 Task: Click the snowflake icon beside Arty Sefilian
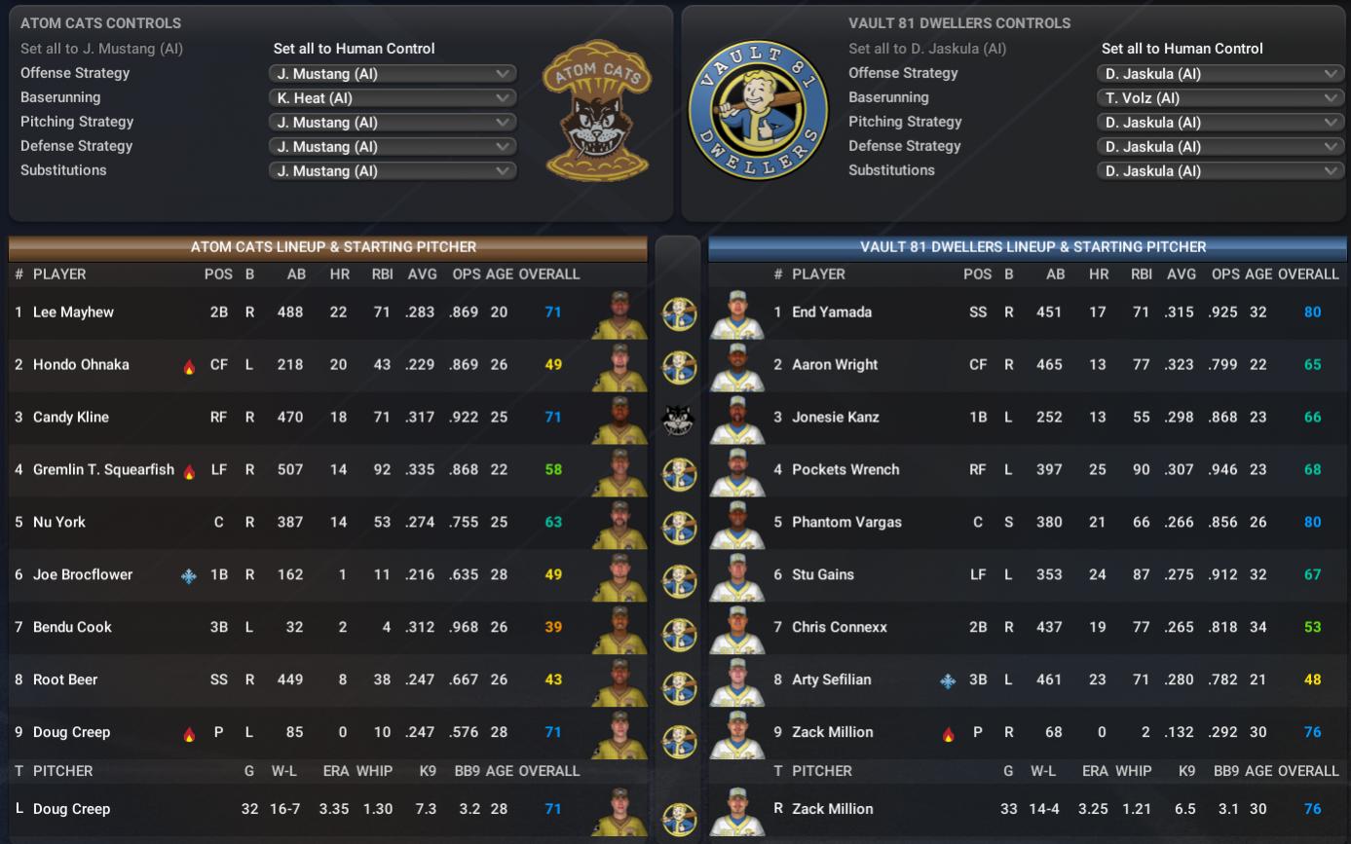pyautogui.click(x=948, y=680)
